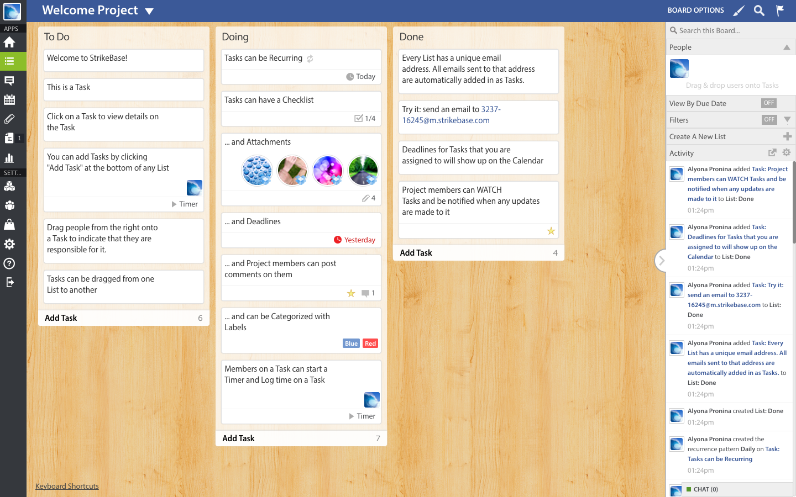Image resolution: width=796 pixels, height=497 pixels.
Task: Open the This is a Task card
Action: [124, 89]
